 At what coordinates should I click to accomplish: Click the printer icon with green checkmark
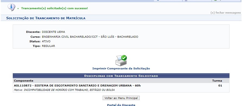point(121,60)
